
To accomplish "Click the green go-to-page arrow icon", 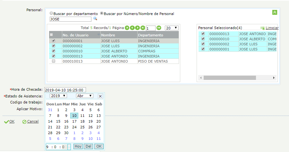I will [x=159, y=28].
